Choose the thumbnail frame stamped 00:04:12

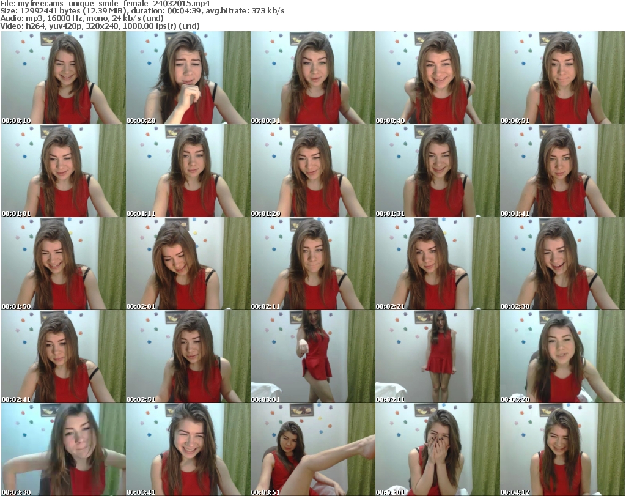(x=562, y=450)
